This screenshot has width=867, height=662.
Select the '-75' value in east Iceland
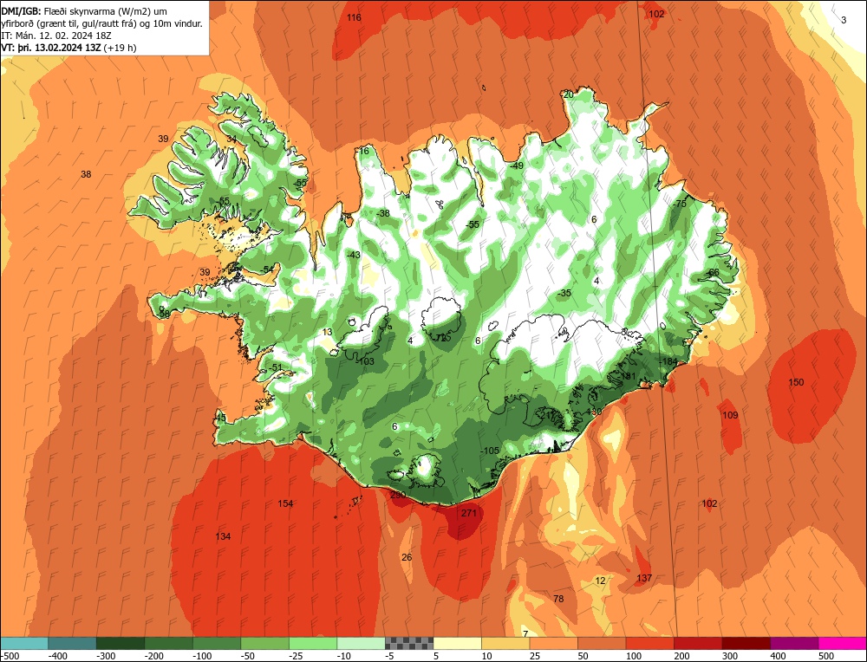(679, 204)
